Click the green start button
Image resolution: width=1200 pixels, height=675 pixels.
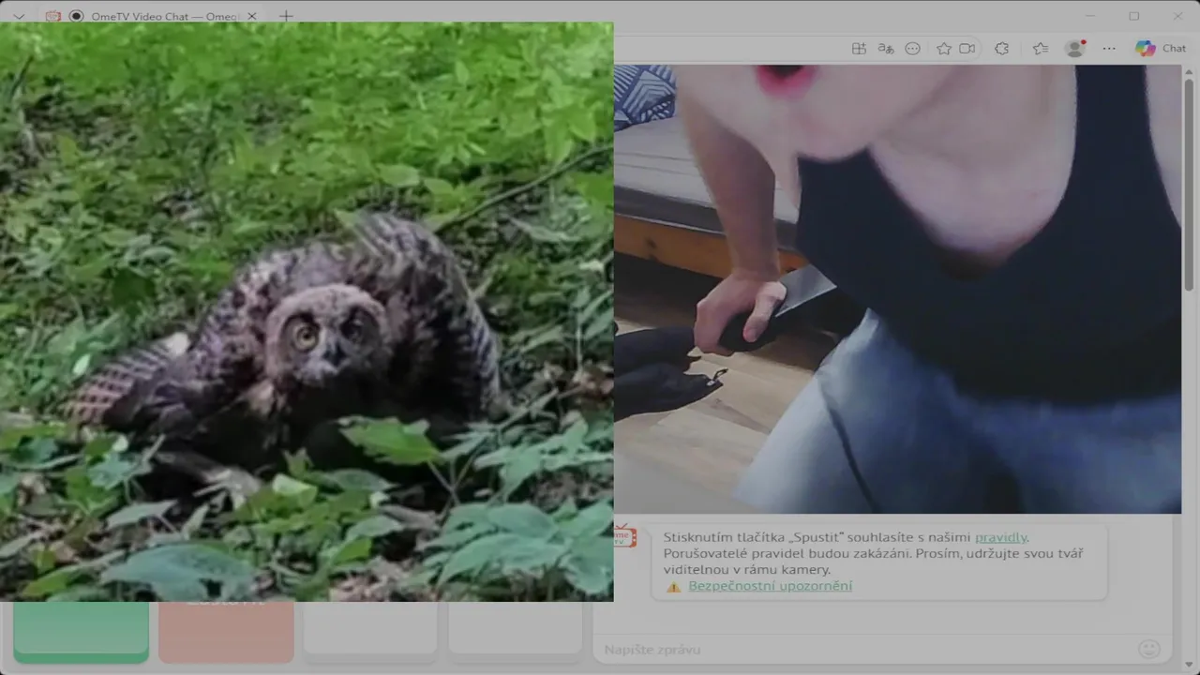[x=82, y=632]
